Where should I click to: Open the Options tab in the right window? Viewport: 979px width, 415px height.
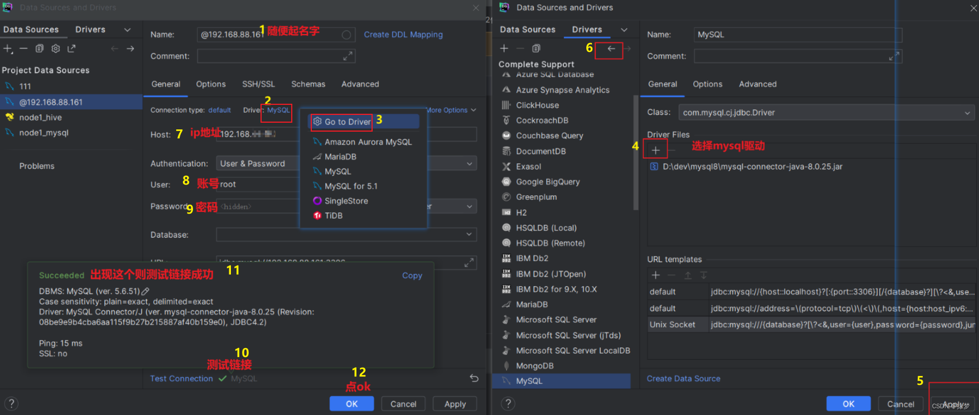707,84
